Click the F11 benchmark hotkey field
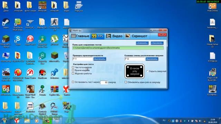Image resolution: width=221 pixels, height=124 pixels. (83, 59)
